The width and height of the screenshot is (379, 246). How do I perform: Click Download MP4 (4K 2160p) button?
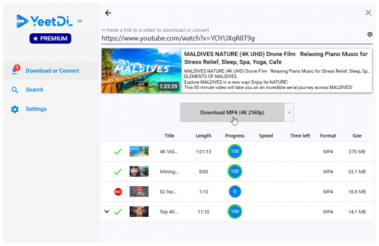232,112
